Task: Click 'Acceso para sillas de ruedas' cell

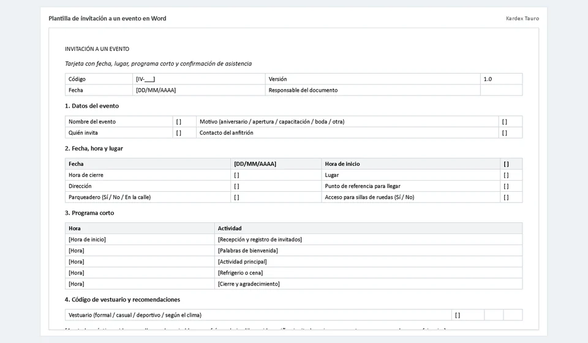Action: tap(410, 197)
